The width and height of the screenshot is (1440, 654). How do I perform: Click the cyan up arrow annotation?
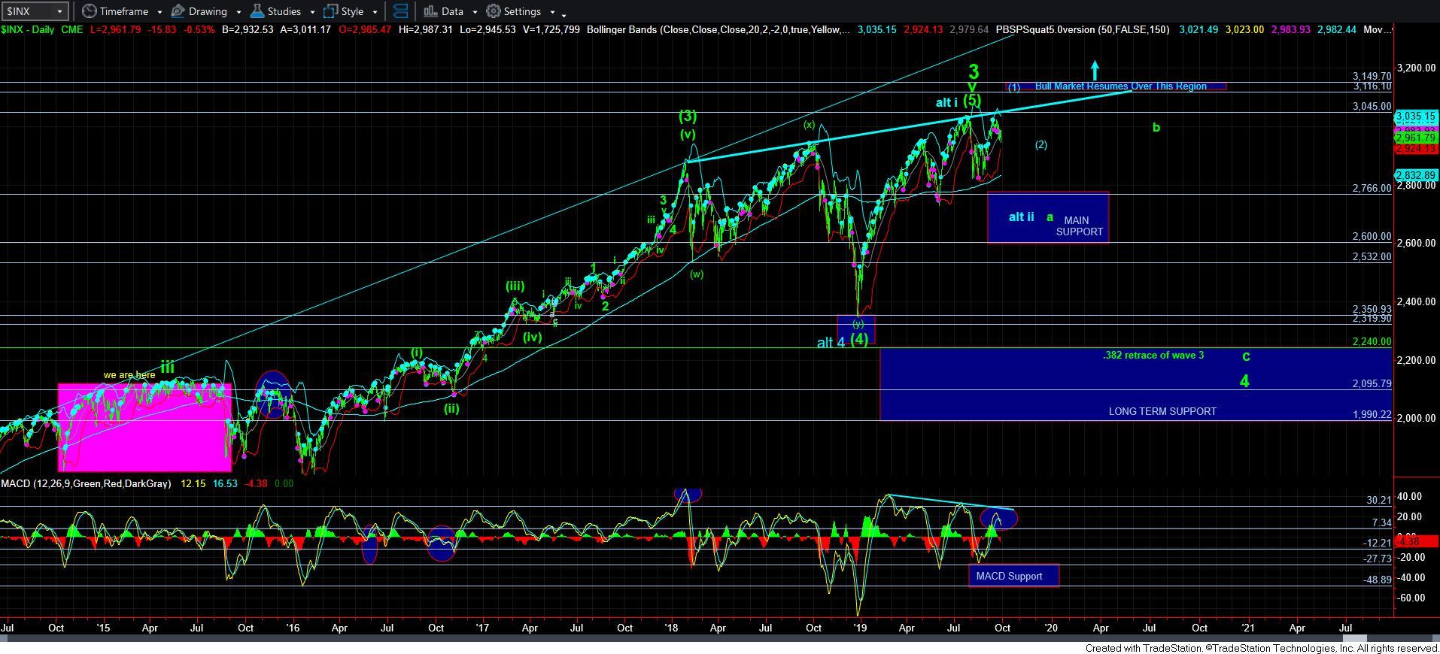1095,70
